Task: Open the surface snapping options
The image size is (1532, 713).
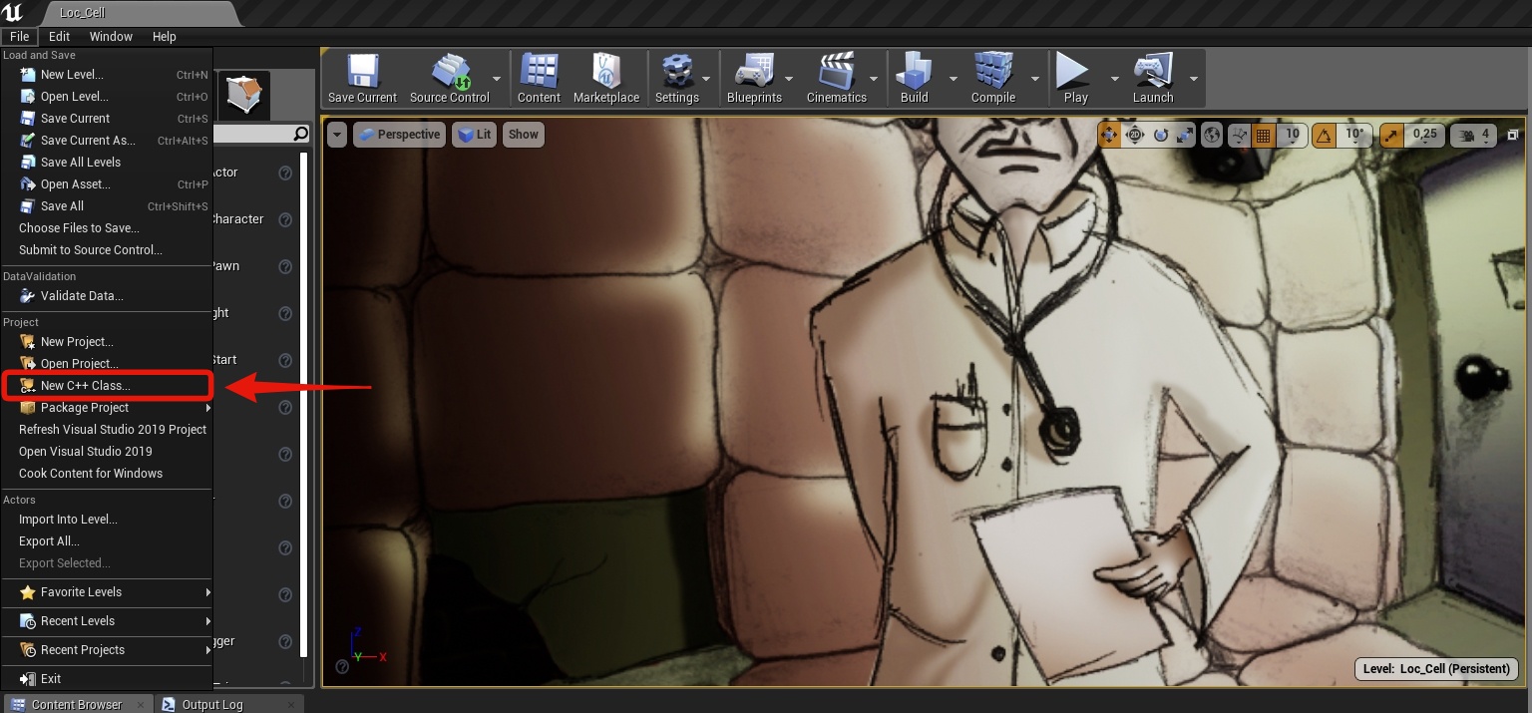Action: coord(1240,135)
